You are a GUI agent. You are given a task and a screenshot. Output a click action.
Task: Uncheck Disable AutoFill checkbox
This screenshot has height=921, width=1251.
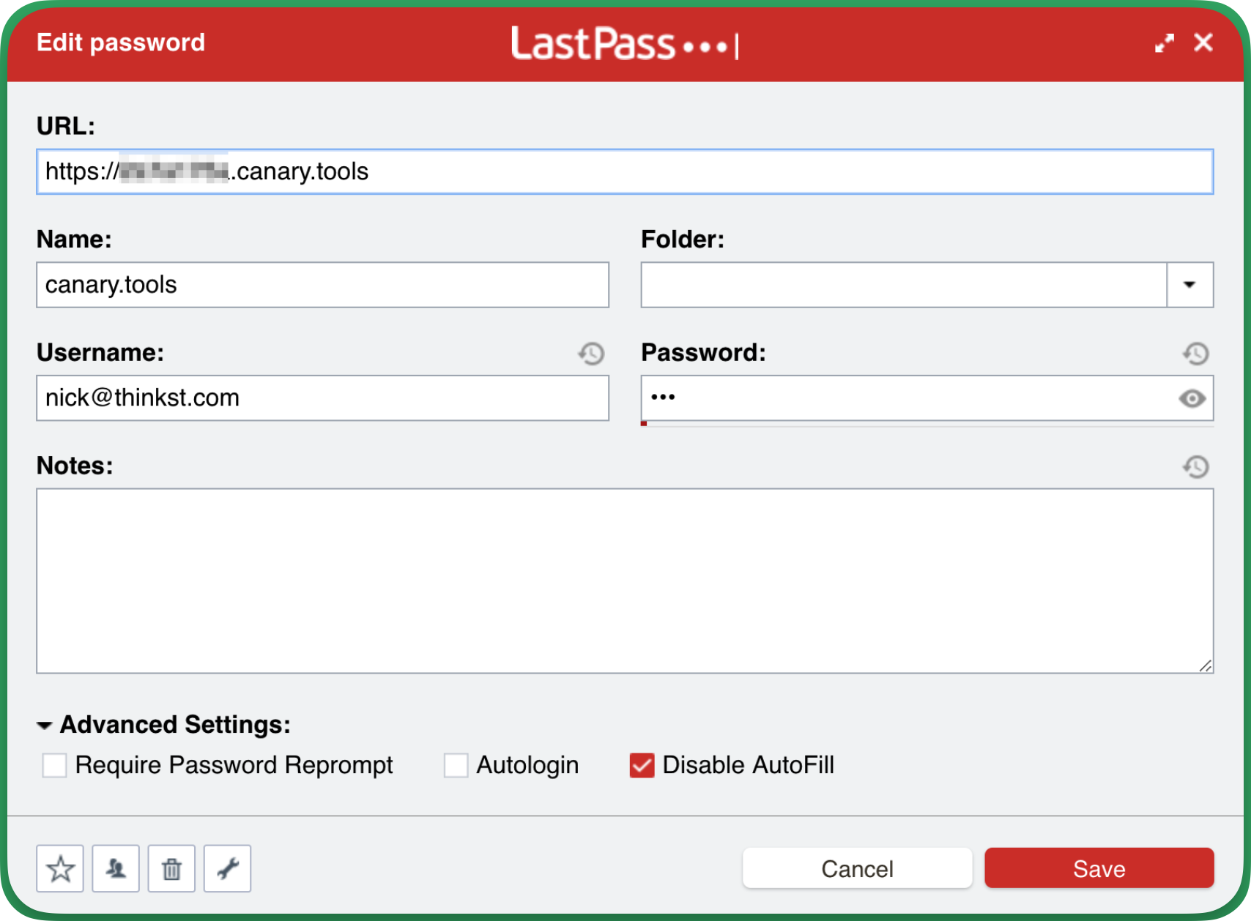point(642,765)
